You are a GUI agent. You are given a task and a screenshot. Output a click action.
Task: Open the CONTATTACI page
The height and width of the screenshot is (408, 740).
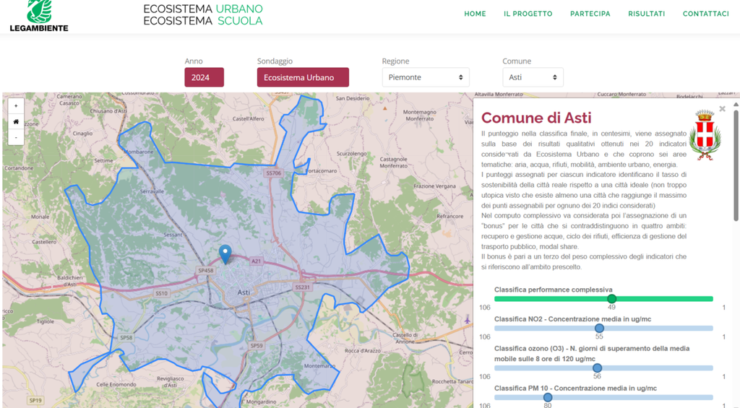click(x=705, y=14)
